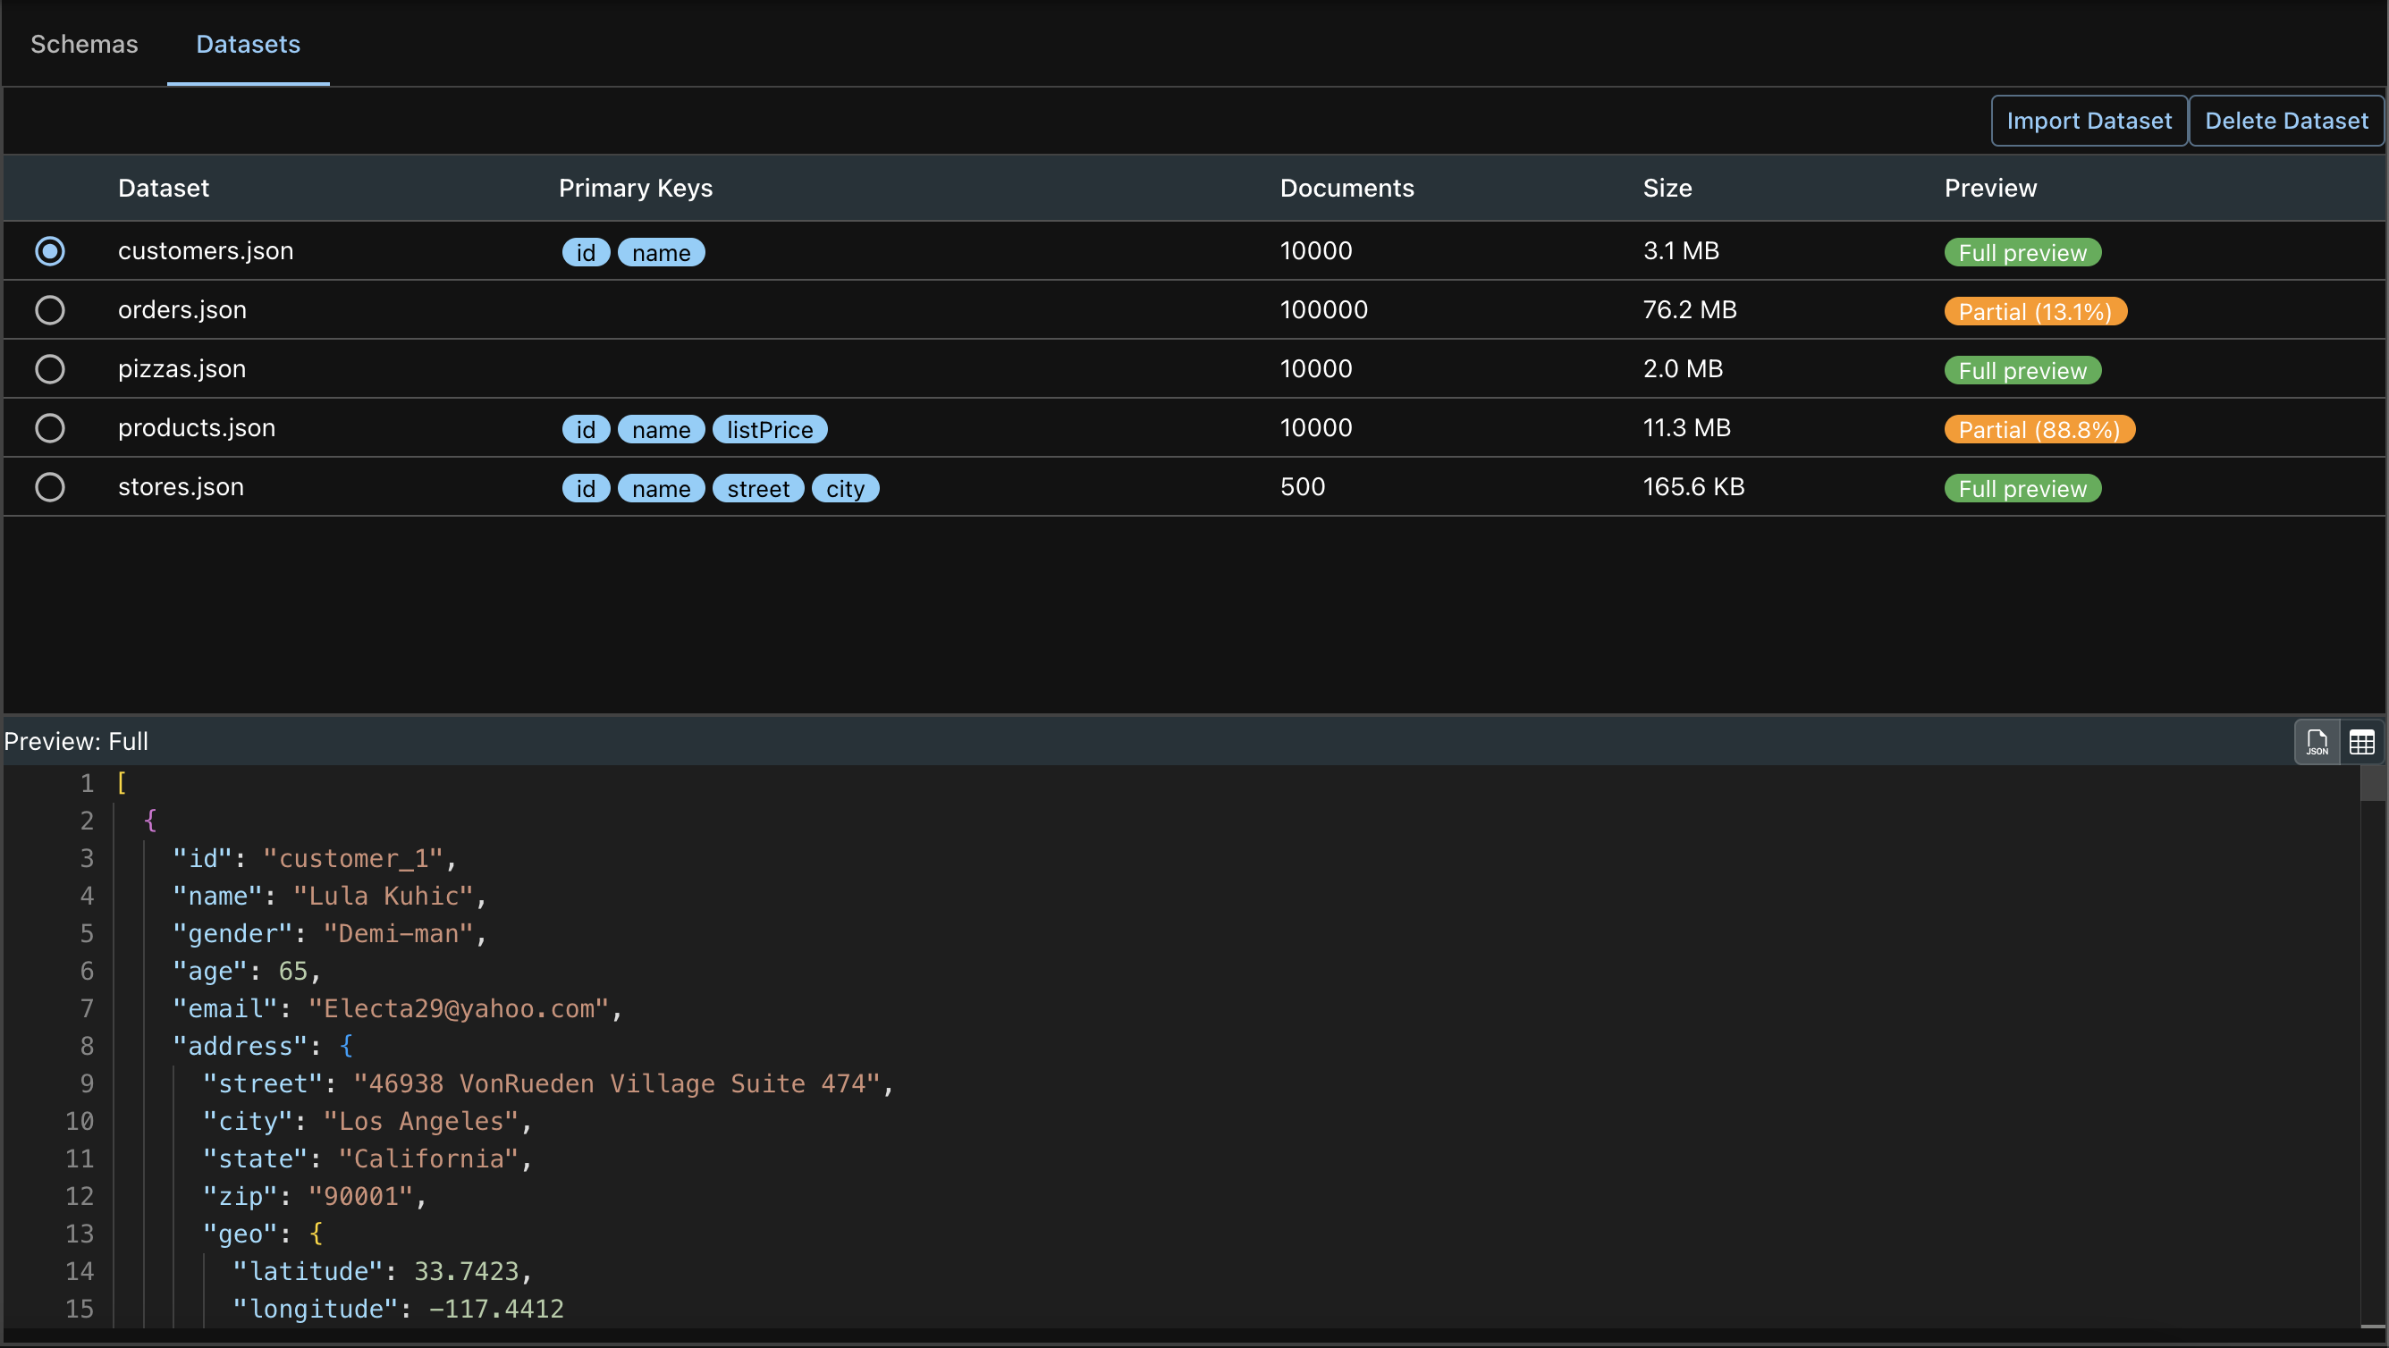Click the Partial (88.8%) preview badge on products.json
The width and height of the screenshot is (2389, 1348).
(x=2039, y=428)
